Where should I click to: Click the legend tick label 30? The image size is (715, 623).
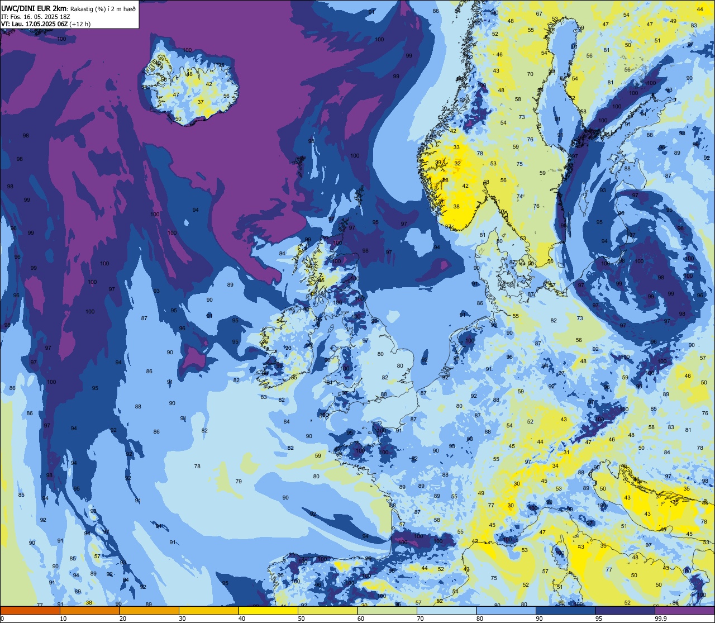[182, 619]
